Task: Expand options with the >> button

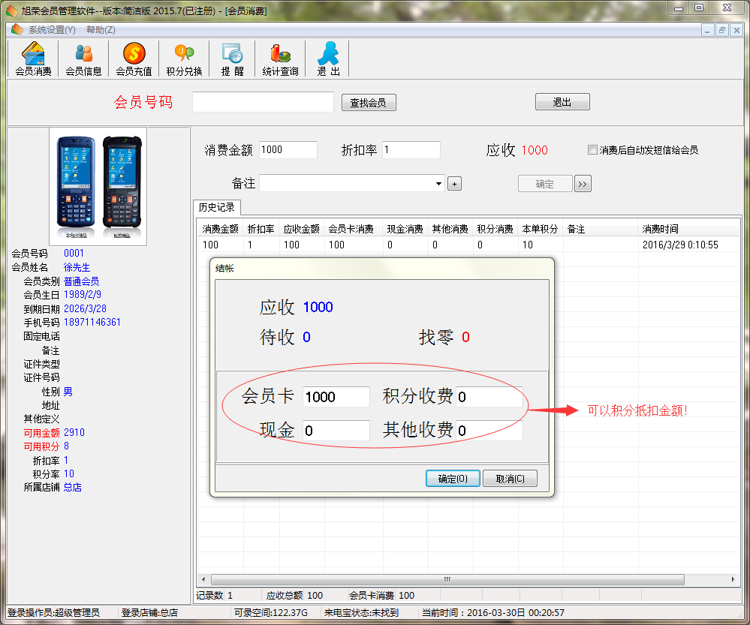Action: tap(583, 184)
